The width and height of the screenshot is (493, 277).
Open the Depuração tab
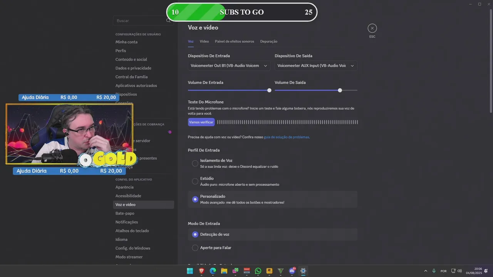click(269, 41)
